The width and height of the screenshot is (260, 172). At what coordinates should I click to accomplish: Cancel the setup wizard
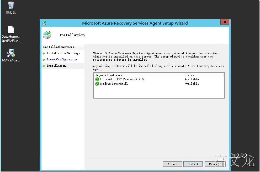coord(214,164)
